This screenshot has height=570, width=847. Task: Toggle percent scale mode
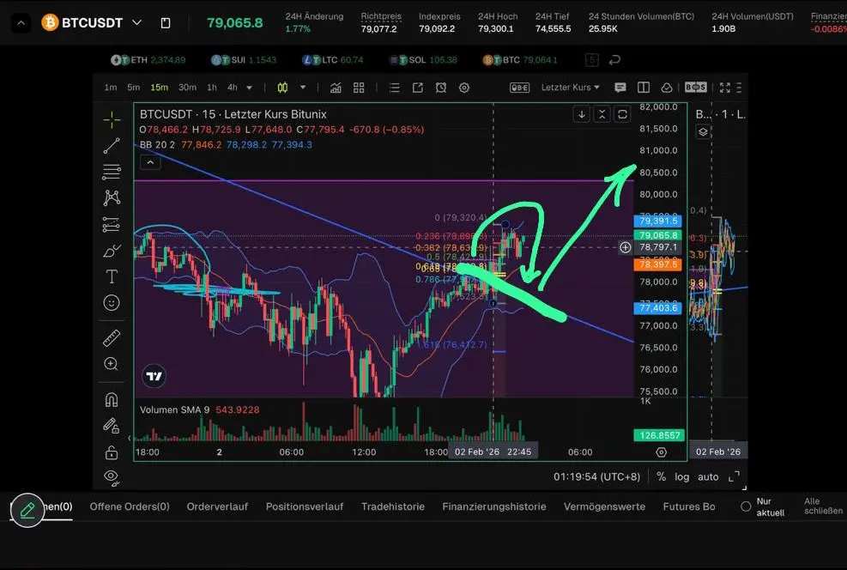[x=661, y=476]
